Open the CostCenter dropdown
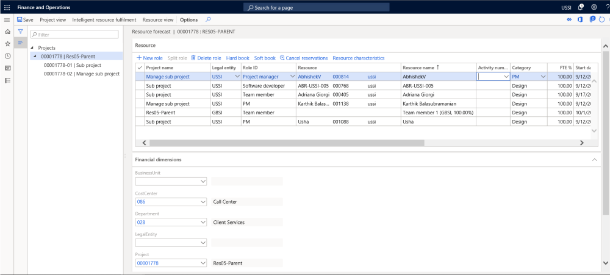 203,201
